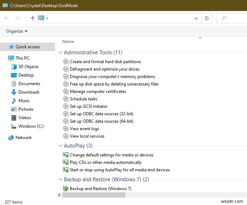Click the search box
247x205 pixels.
pos(232,18)
